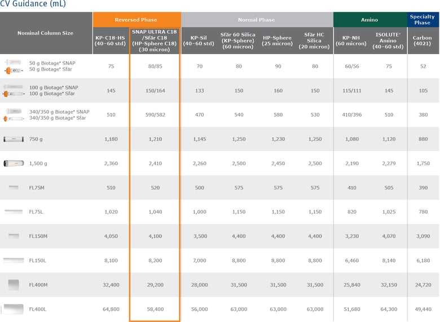This screenshot has width=440, height=322.
Task: Click the value 7,000 in FL150L row
Action: point(200,261)
